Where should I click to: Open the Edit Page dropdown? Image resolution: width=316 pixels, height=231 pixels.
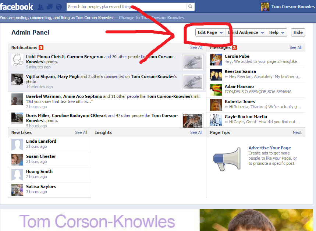click(x=210, y=32)
